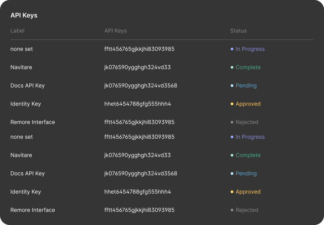Select the second jk076590ygghgh324vd3568 key value
Viewport: 324px width, 225px height.
pos(141,173)
